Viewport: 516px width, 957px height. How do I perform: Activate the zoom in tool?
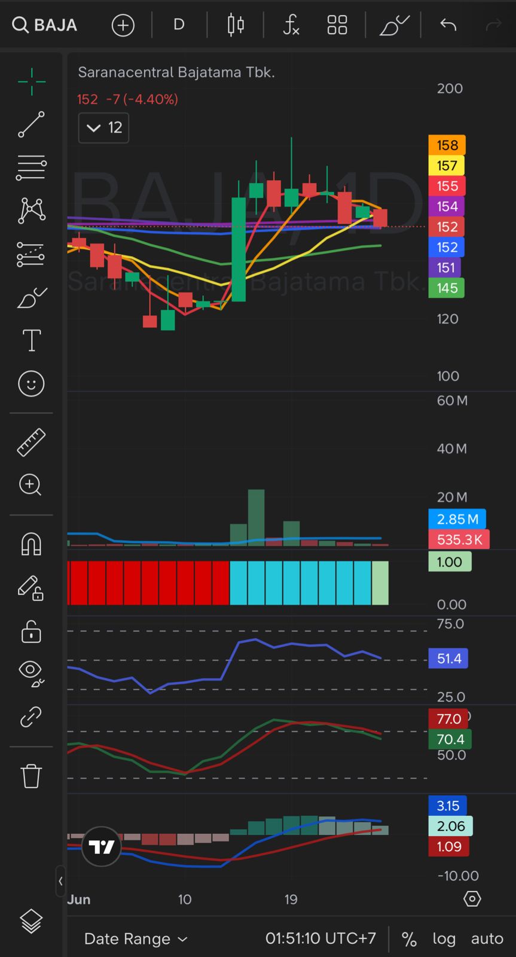tap(31, 484)
